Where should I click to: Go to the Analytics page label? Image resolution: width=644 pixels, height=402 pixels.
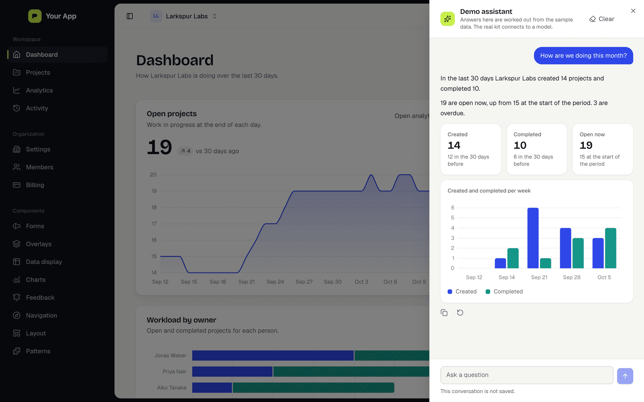click(39, 90)
